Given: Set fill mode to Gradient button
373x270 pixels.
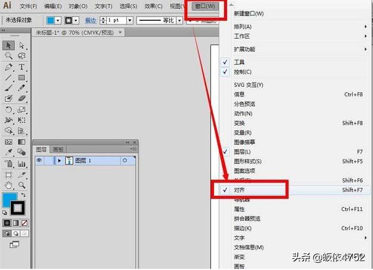Looking at the screenshot, I should [x=15, y=223].
